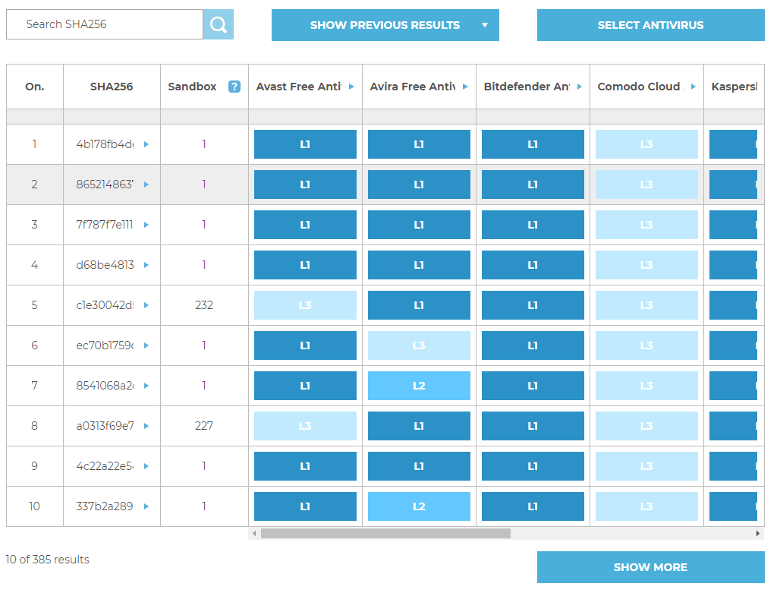Click Sandbox value 232 in row 5

click(204, 305)
